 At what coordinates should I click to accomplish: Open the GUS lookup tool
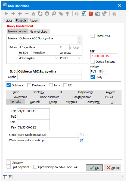click(x=77, y=14)
